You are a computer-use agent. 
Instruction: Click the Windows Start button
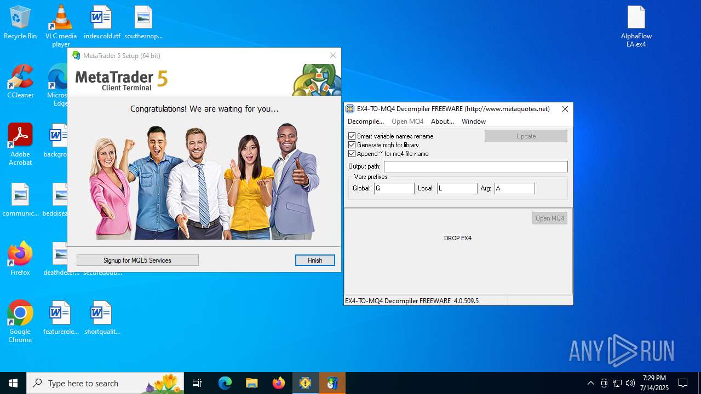tap(13, 383)
